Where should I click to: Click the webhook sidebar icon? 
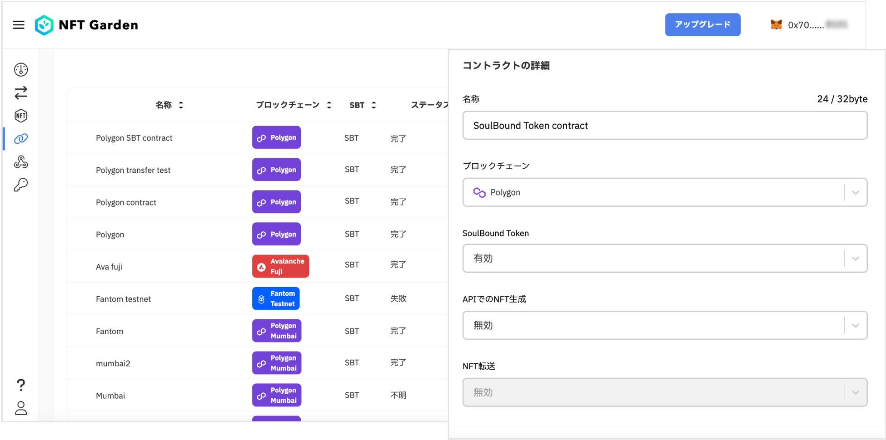click(21, 162)
